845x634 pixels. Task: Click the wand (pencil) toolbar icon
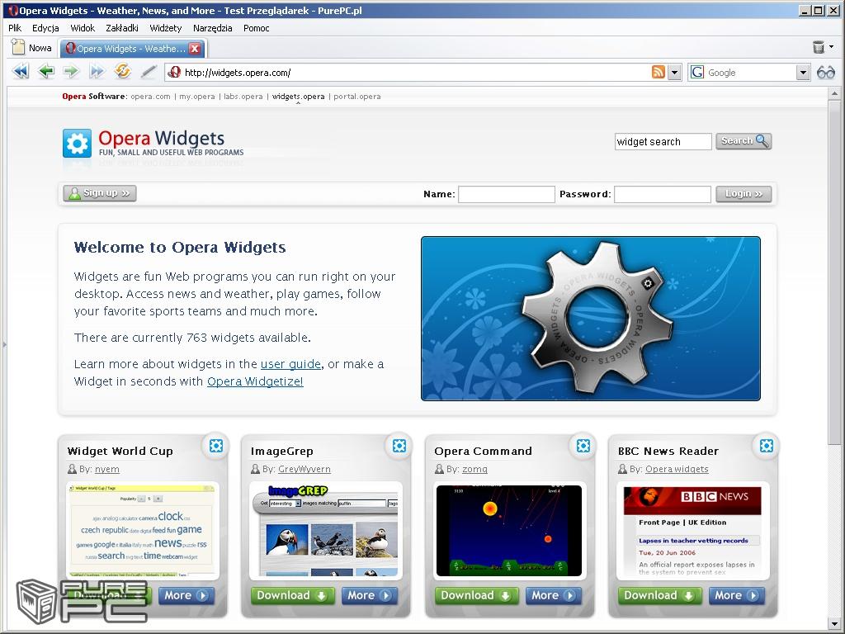click(149, 72)
